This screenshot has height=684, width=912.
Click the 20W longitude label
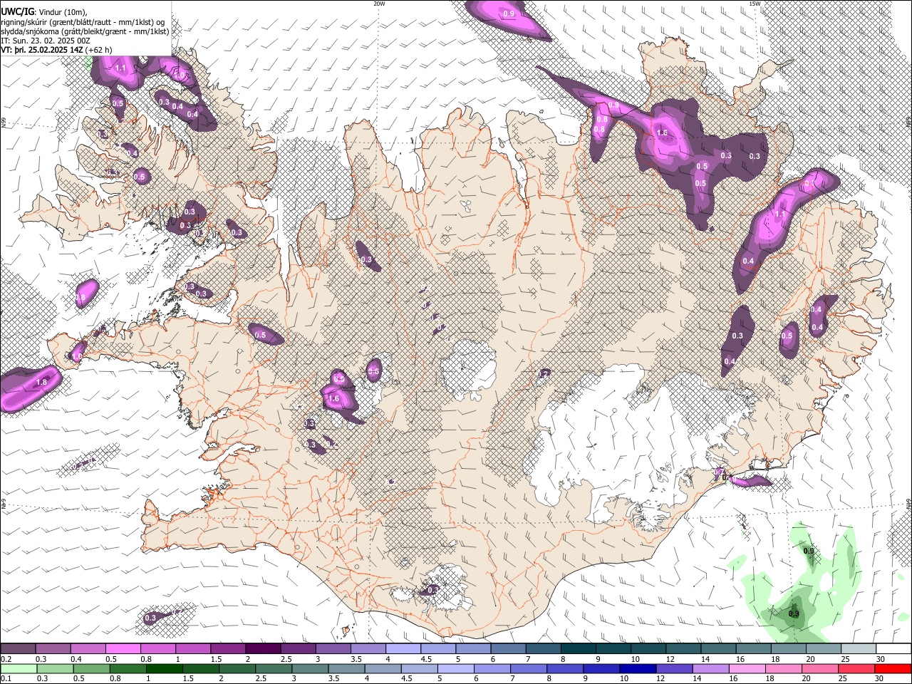pos(379,4)
